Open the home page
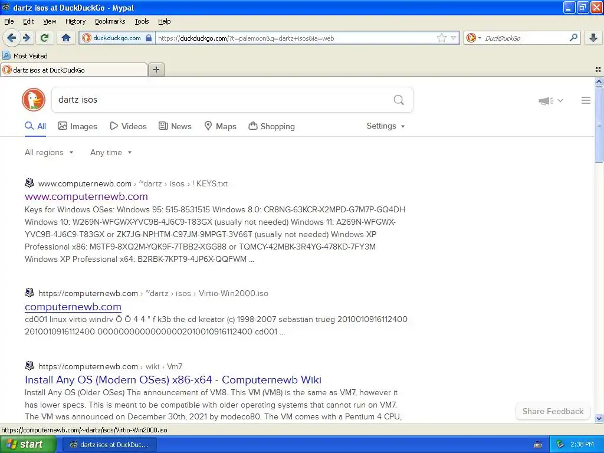This screenshot has height=453, width=604. tap(66, 38)
